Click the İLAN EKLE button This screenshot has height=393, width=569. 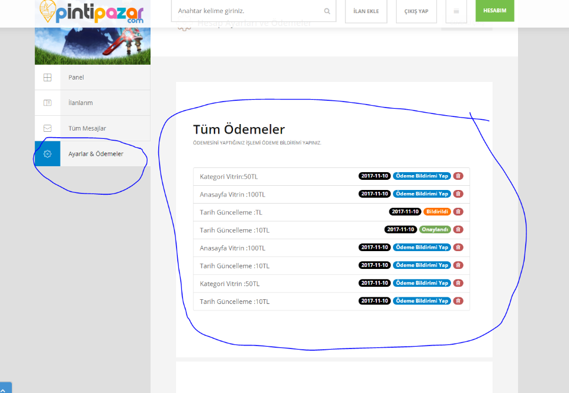point(366,11)
